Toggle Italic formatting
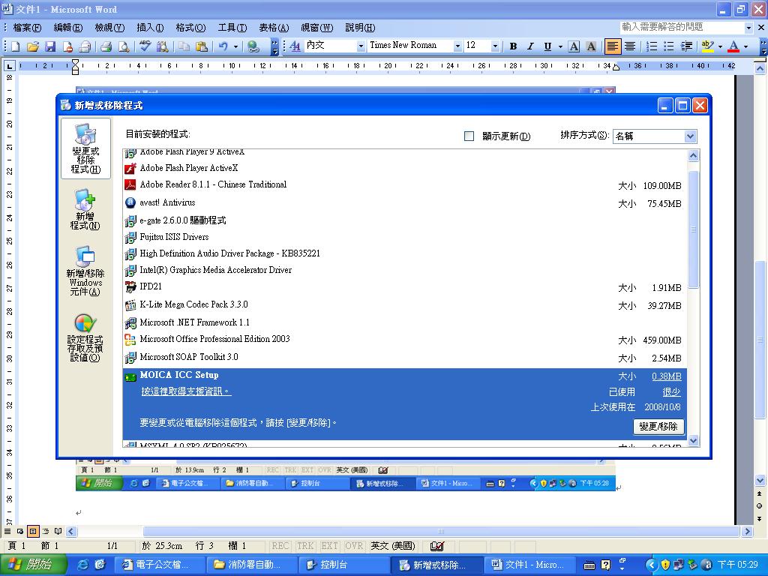This screenshot has width=768, height=576. pyautogui.click(x=530, y=46)
